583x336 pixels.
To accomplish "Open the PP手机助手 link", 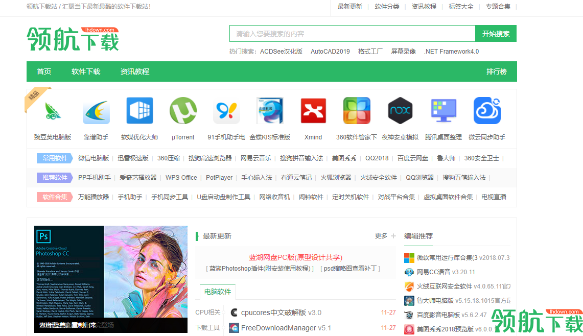I will tap(95, 177).
